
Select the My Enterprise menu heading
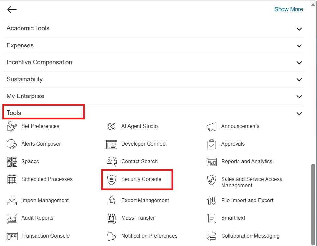[25, 96]
